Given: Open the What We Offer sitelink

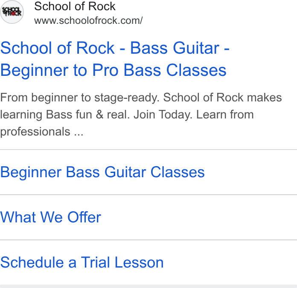Looking at the screenshot, I should point(51,217).
